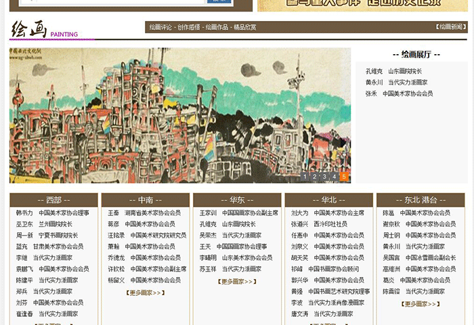The image size is (474, 325).
Task: Open artist 刘大为 in the 华北 column
Action: pyautogui.click(x=299, y=213)
